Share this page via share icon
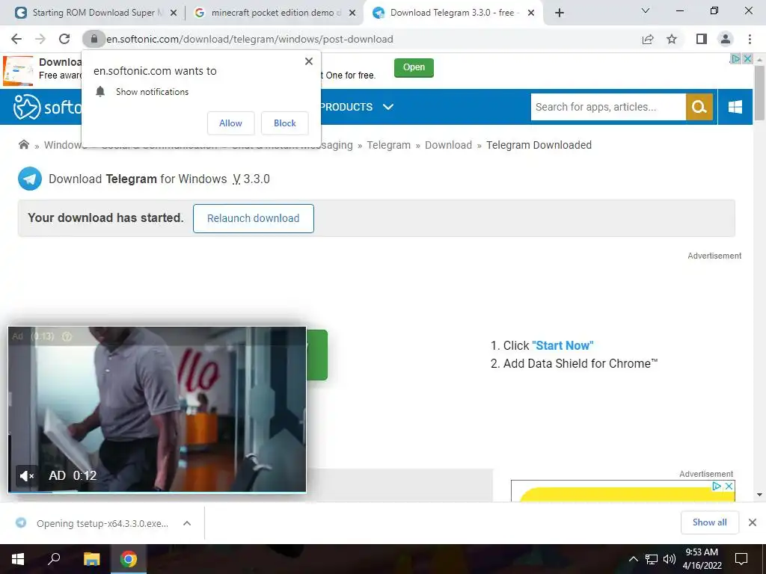 pos(648,39)
